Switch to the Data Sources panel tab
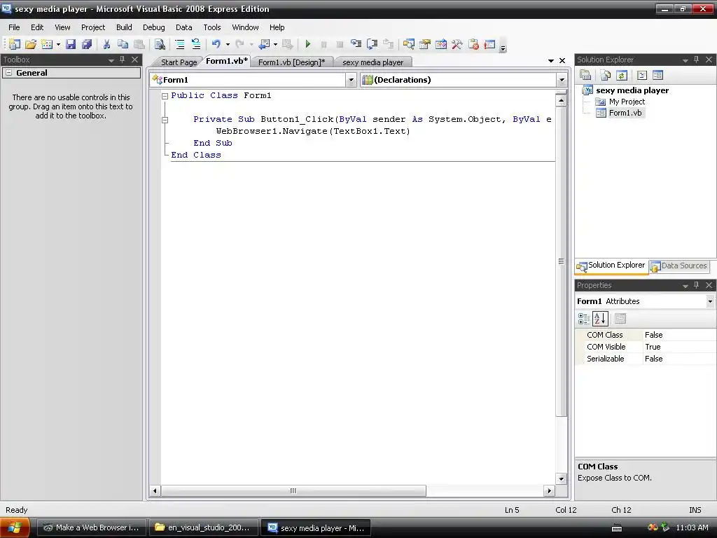This screenshot has height=538, width=717. (x=679, y=265)
